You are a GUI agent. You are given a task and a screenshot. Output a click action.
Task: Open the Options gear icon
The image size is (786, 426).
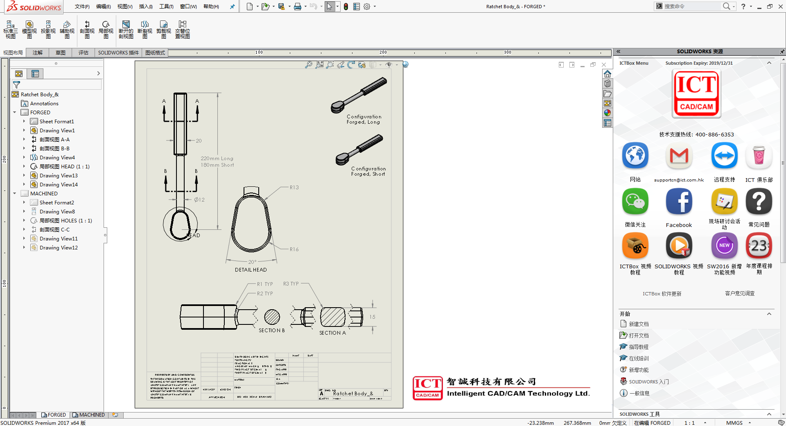[367, 7]
